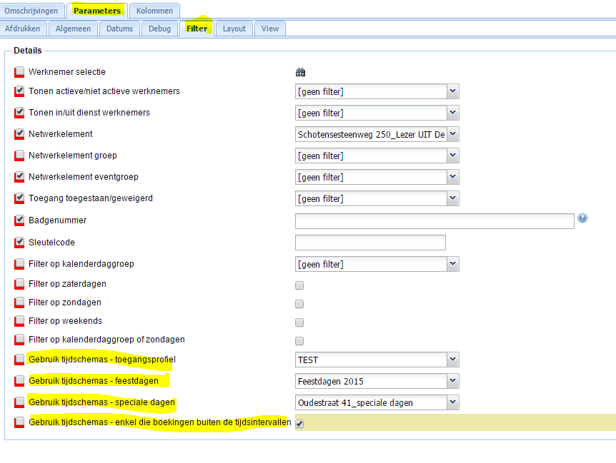Check the Filter op weekends value checkbox
Image resolution: width=616 pixels, height=463 pixels.
tap(299, 322)
